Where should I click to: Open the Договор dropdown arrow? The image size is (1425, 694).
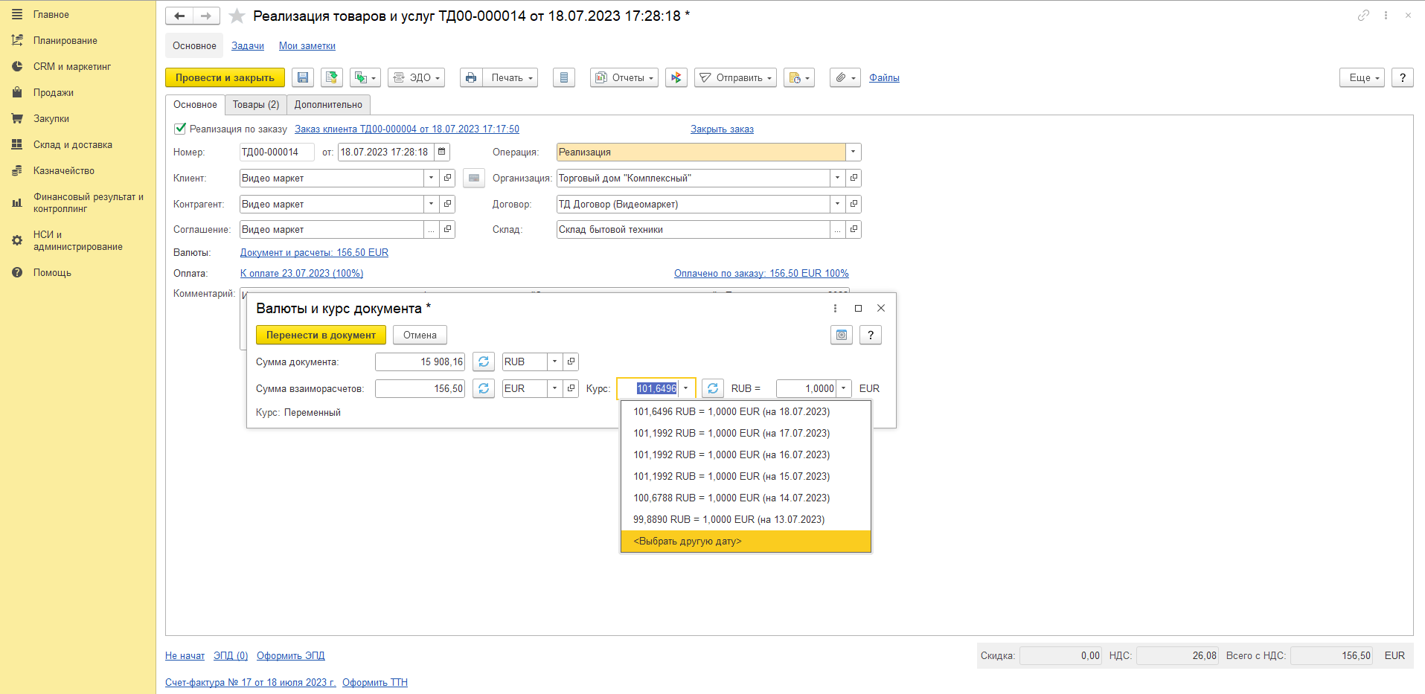click(x=838, y=204)
